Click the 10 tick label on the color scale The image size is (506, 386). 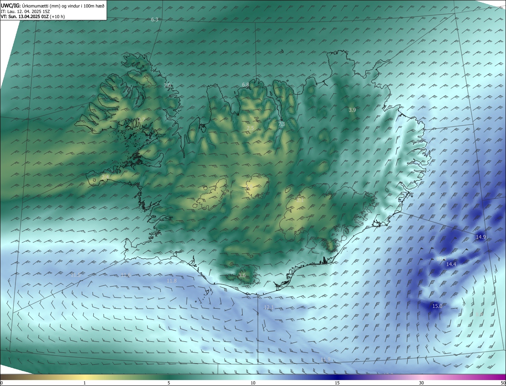[253, 383]
